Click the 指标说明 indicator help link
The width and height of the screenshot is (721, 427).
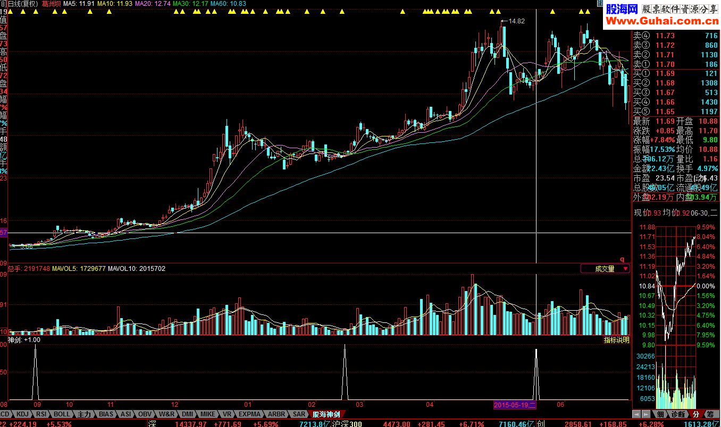(x=617, y=340)
